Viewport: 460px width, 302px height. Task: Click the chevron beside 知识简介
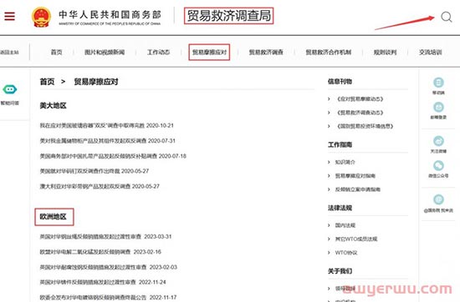329,162
